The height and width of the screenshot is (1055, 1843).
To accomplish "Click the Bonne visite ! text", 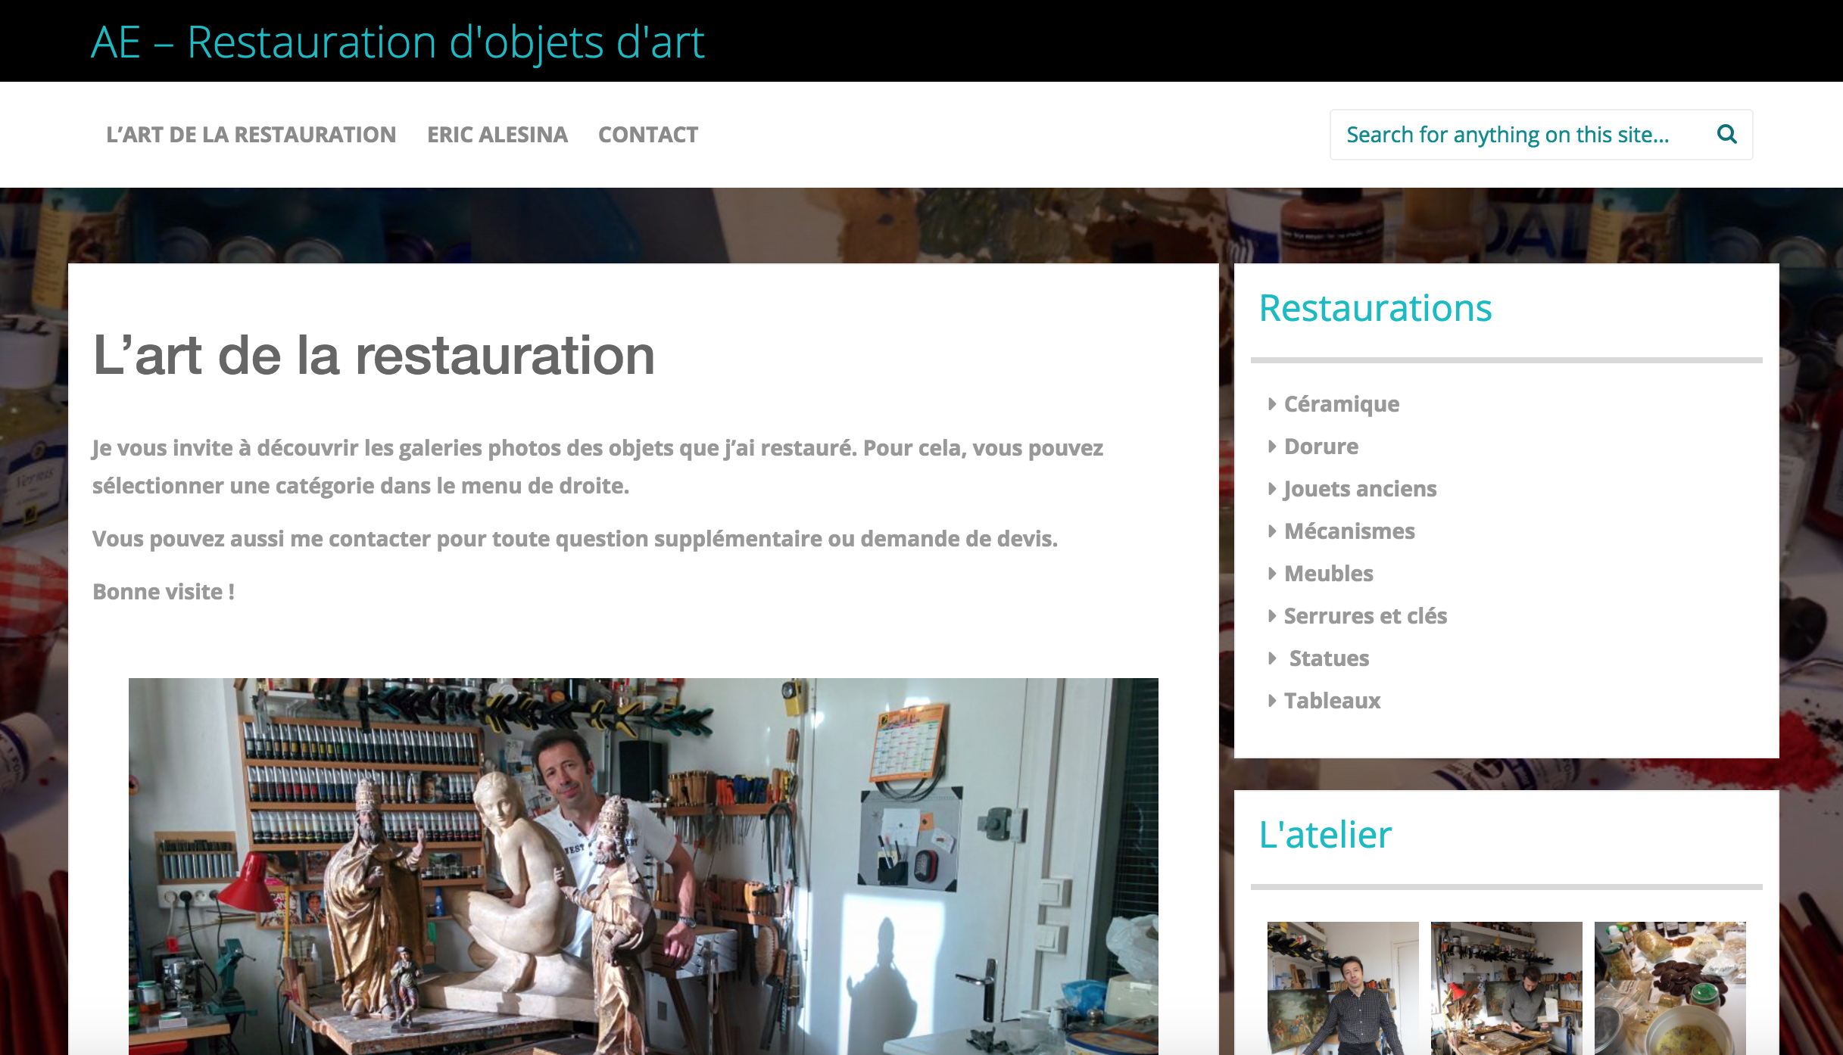I will [164, 592].
